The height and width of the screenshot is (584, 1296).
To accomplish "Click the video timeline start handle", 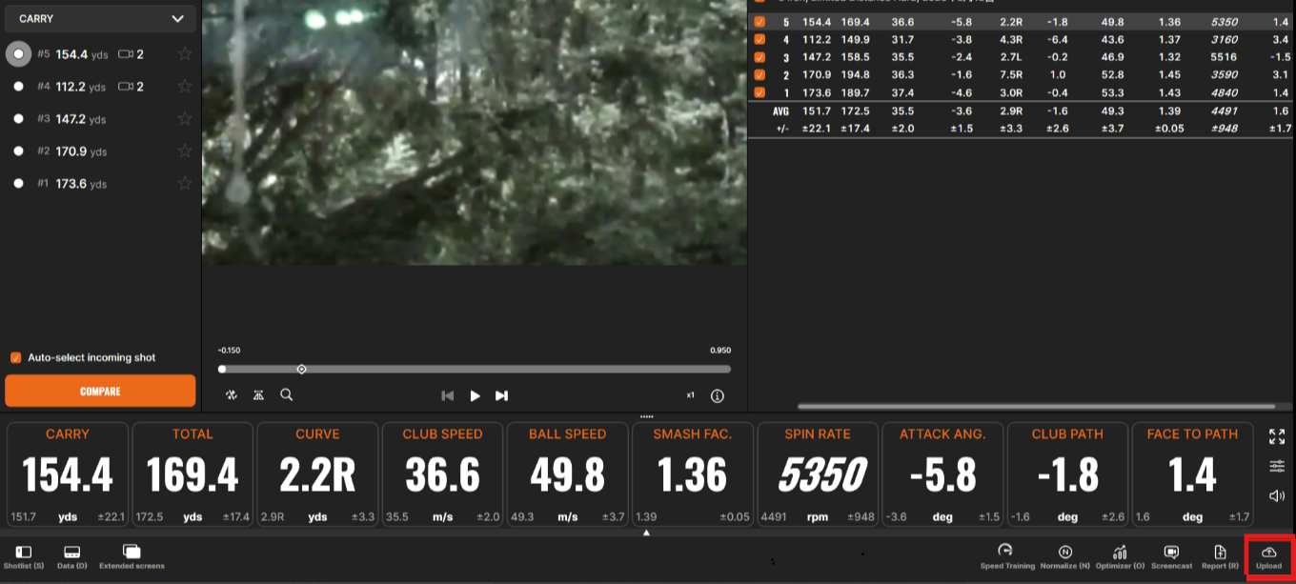I will pos(222,369).
